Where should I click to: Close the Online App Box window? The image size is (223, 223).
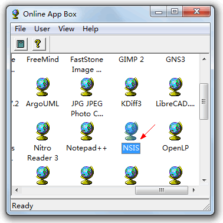(x=196, y=12)
